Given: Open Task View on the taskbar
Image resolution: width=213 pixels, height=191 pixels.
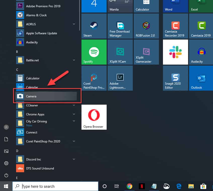Looking at the screenshot, I should [x=116, y=186].
